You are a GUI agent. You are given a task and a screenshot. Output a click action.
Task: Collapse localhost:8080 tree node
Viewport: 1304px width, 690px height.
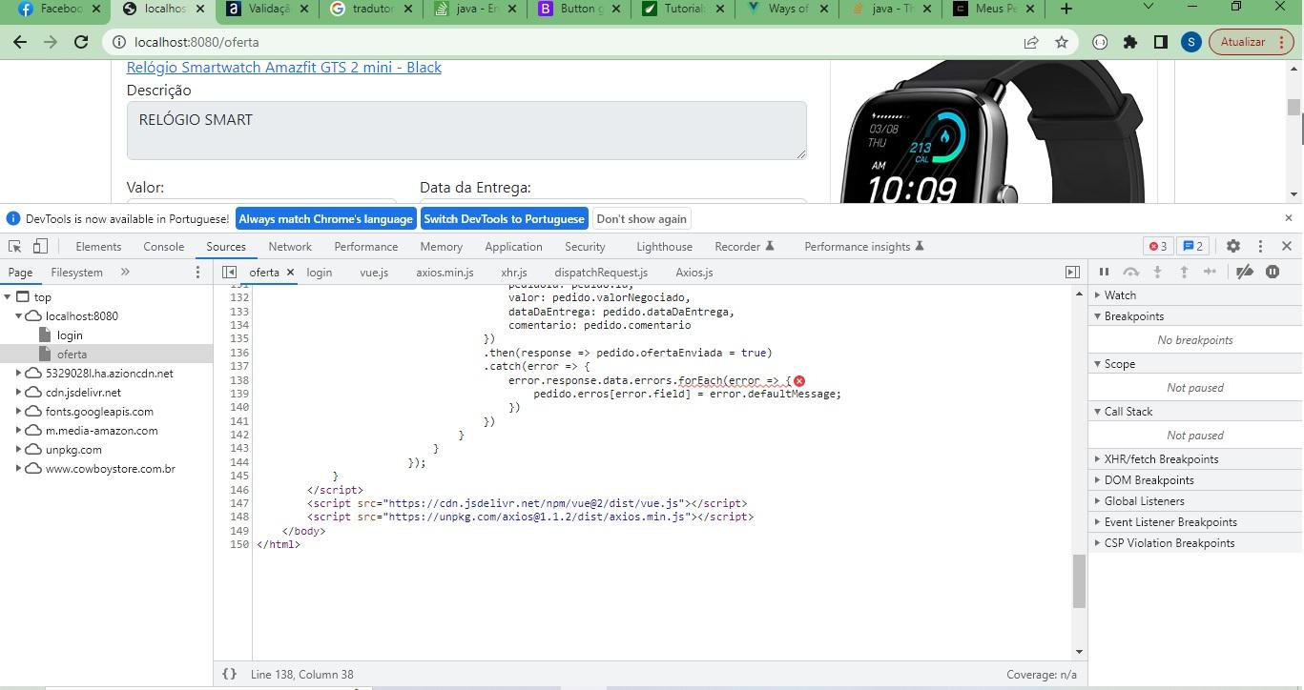tap(18, 315)
